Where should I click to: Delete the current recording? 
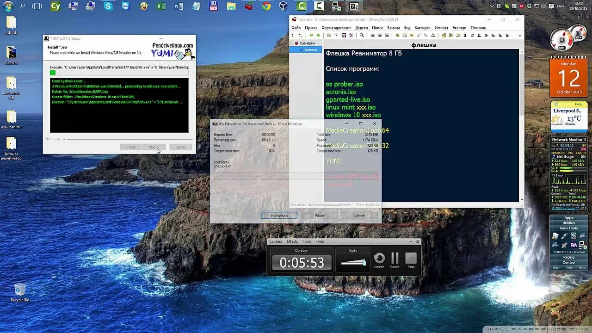[x=379, y=260]
